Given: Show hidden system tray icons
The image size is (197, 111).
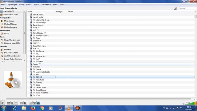Looking at the screenshot, I should (x=171, y=108).
